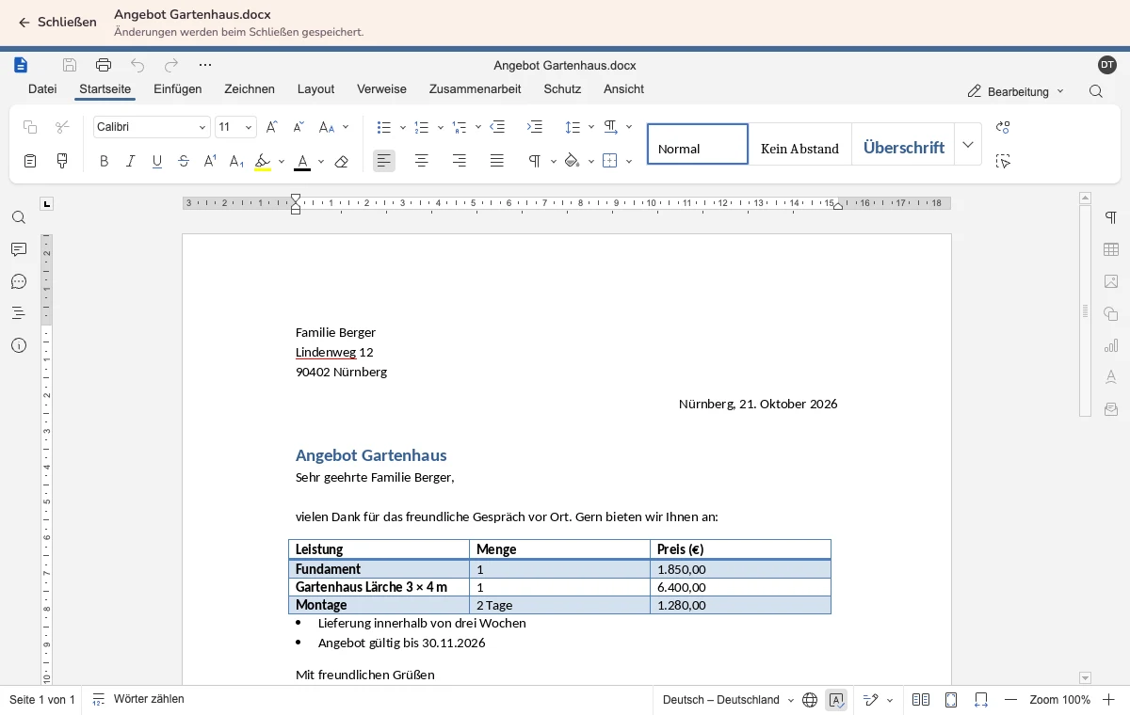This screenshot has height=715, width=1130.
Task: Print the document using the printer icon
Action: click(x=104, y=65)
